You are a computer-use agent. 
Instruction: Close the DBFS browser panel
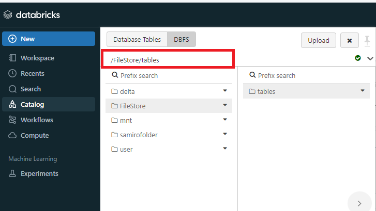(x=350, y=40)
